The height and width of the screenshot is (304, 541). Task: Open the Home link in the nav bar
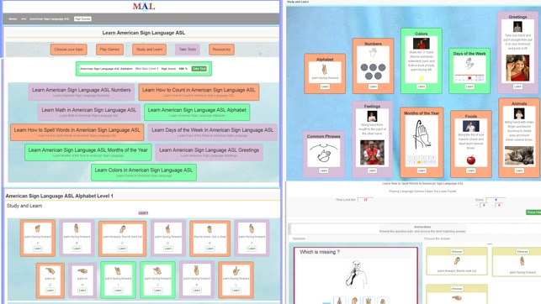coord(13,19)
